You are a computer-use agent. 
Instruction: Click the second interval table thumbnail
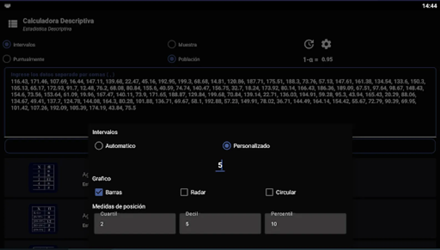pos(43,219)
